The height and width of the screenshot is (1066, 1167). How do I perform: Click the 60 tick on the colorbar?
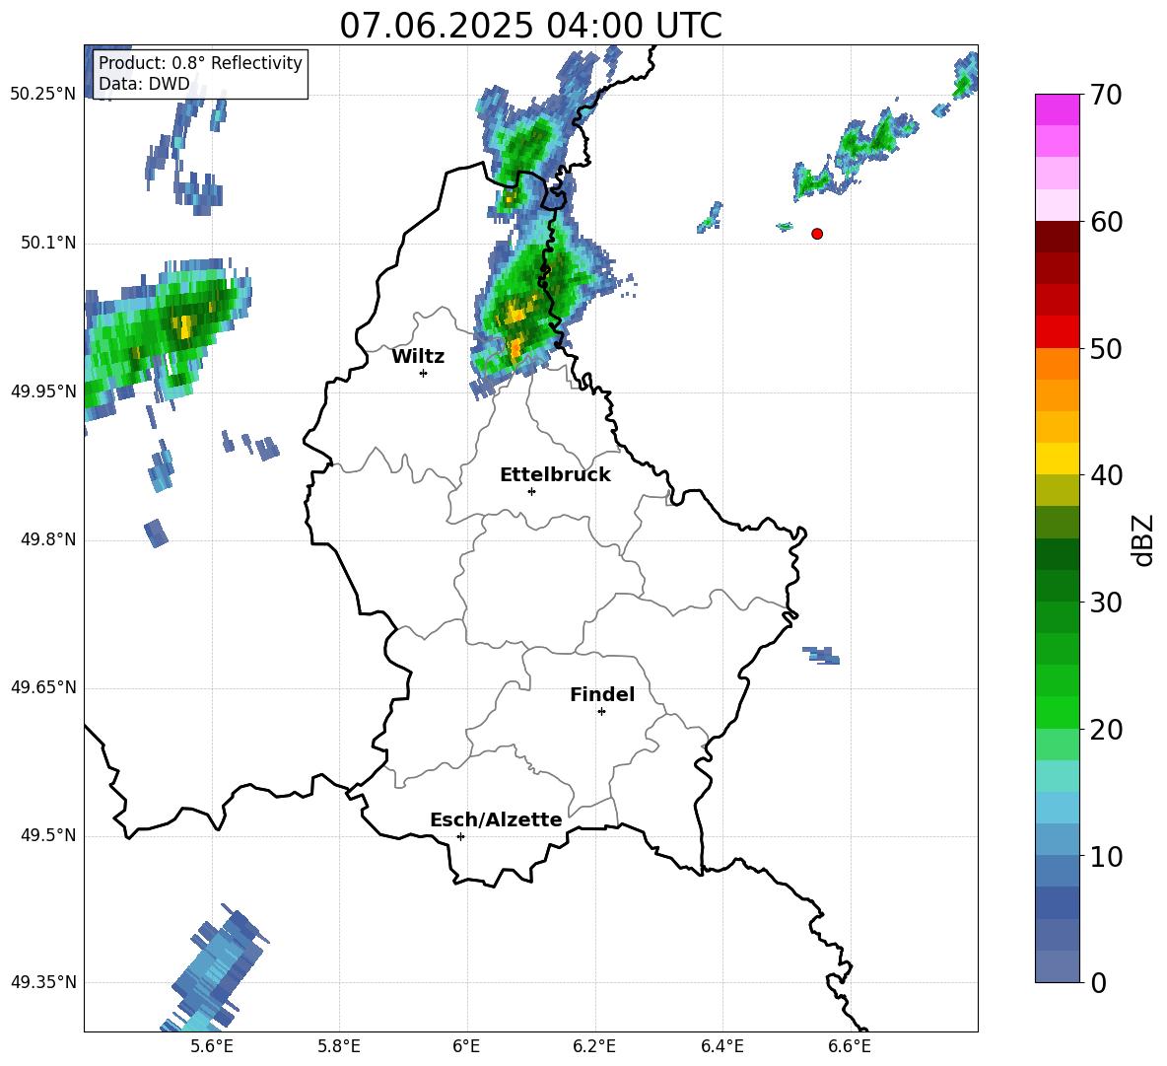(x=1105, y=222)
